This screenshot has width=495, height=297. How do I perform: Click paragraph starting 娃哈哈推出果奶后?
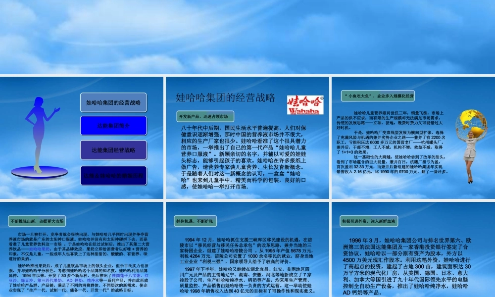point(79,278)
